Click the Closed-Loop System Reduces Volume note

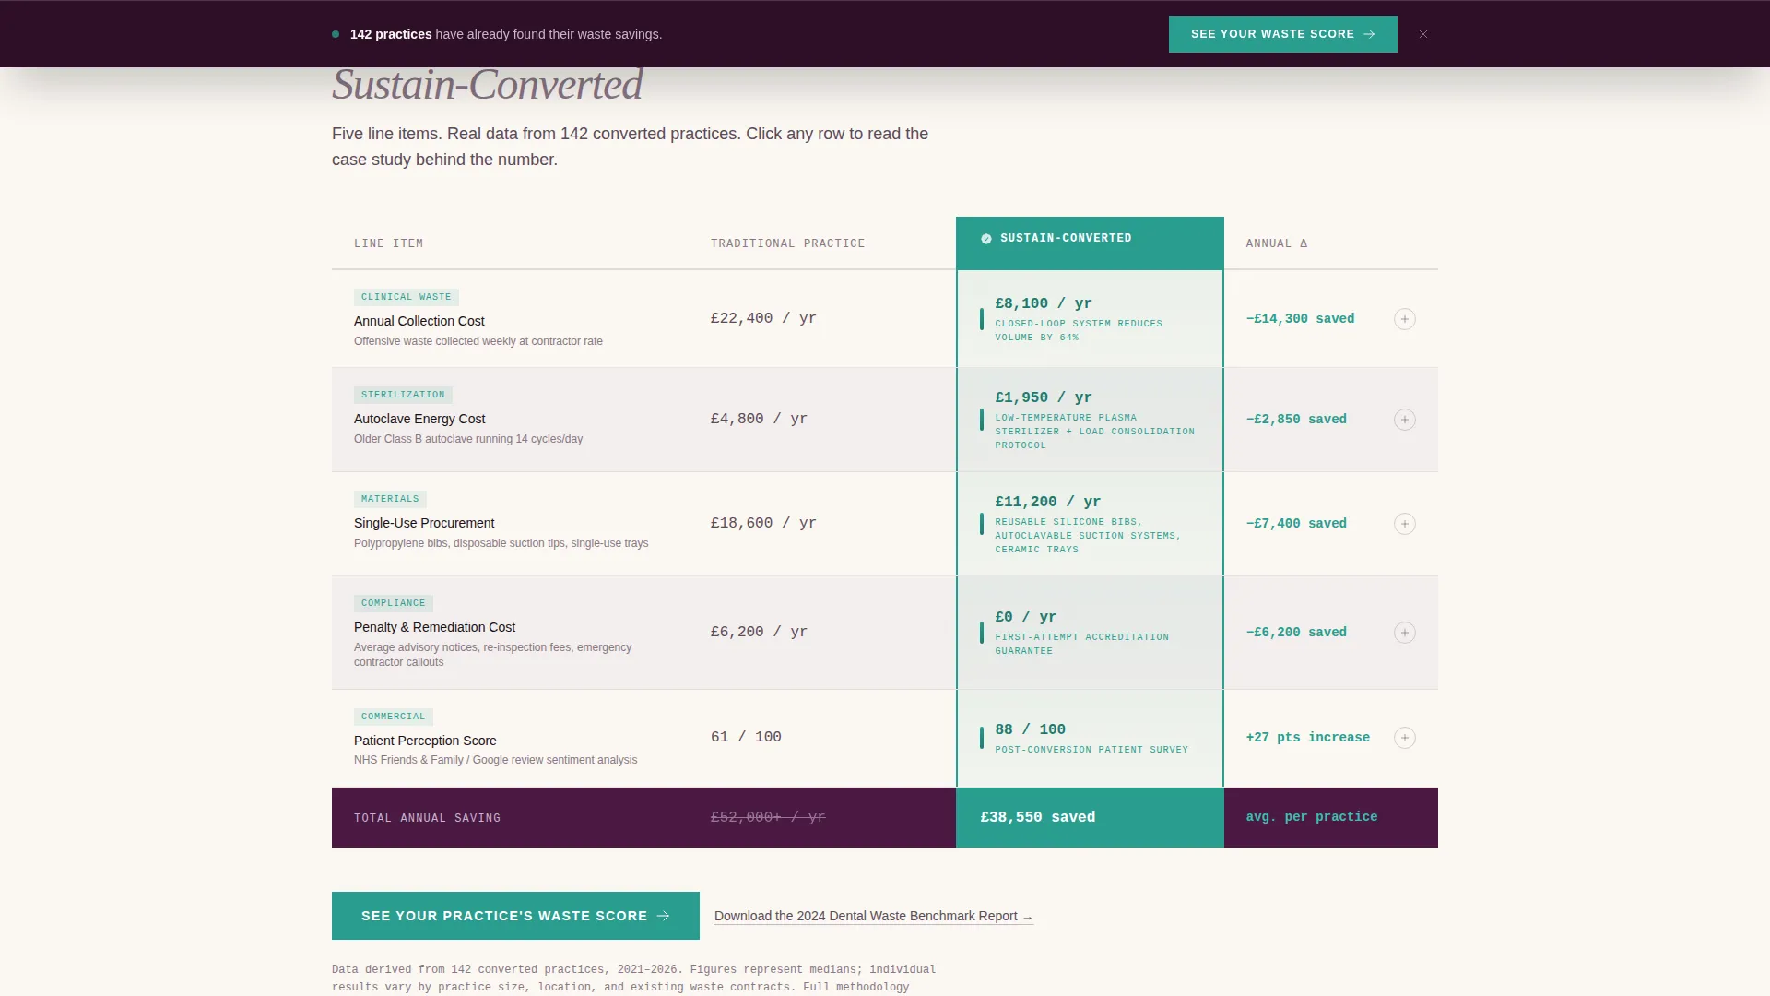coord(1079,330)
